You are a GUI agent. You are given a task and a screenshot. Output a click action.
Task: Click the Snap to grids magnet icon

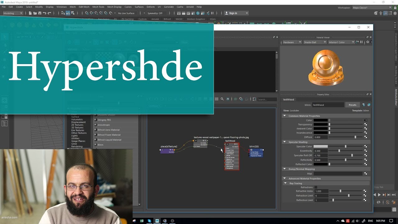click(x=87, y=13)
